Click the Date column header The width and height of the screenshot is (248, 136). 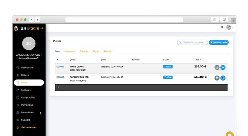pos(103,60)
